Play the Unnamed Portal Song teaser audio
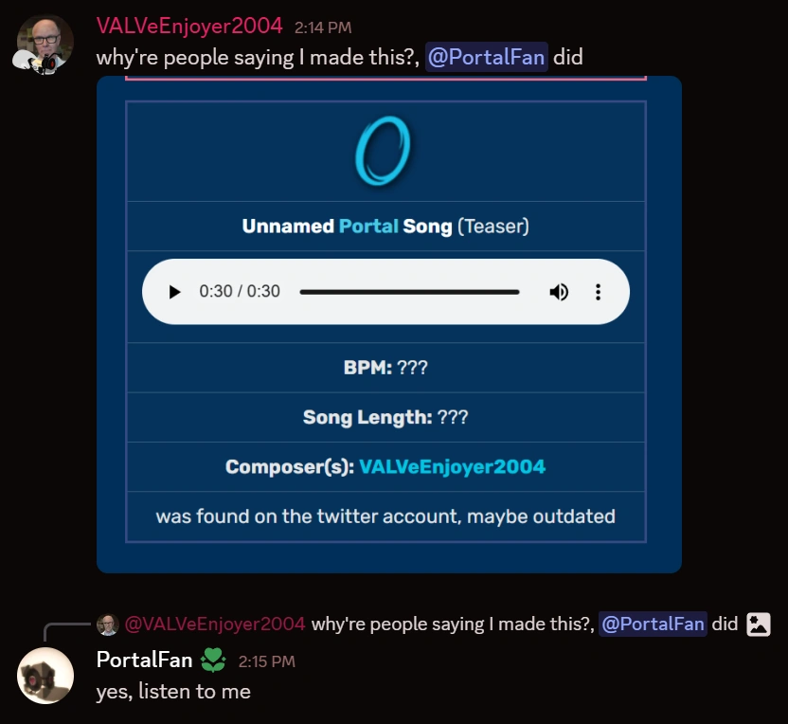The image size is (788, 724). click(174, 292)
